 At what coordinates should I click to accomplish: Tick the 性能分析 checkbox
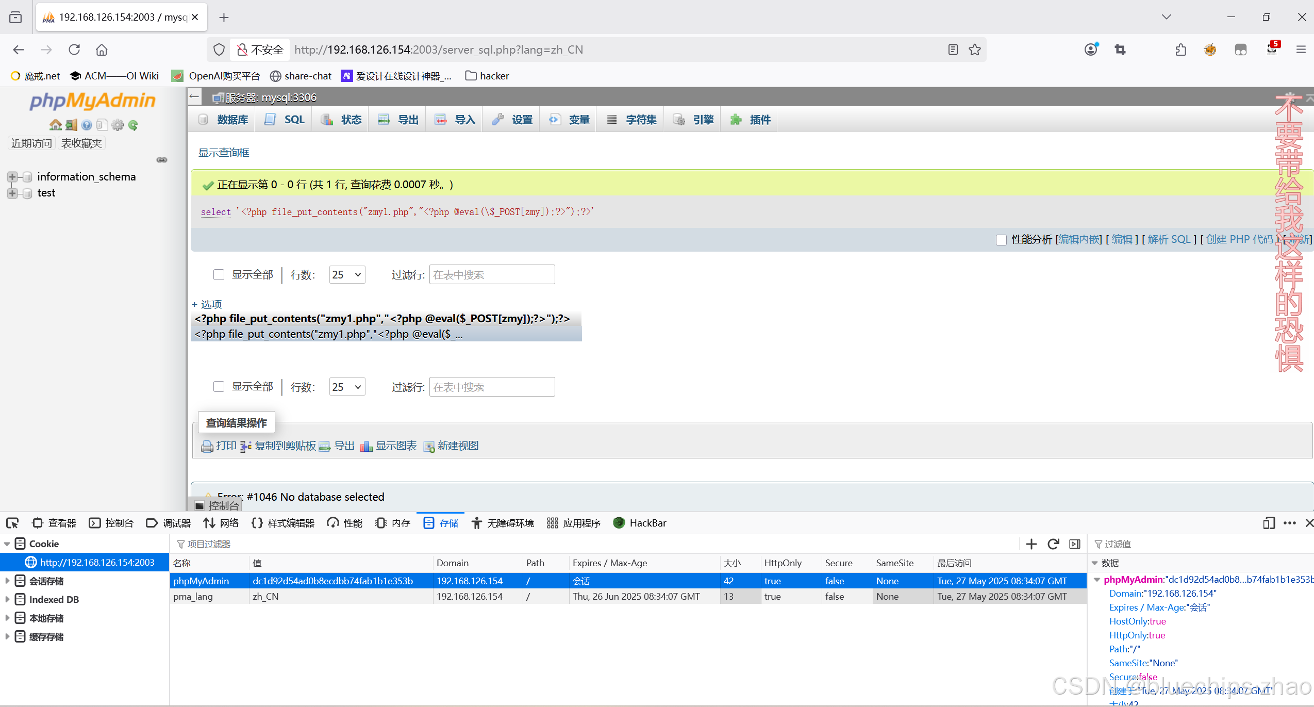[x=1001, y=240]
